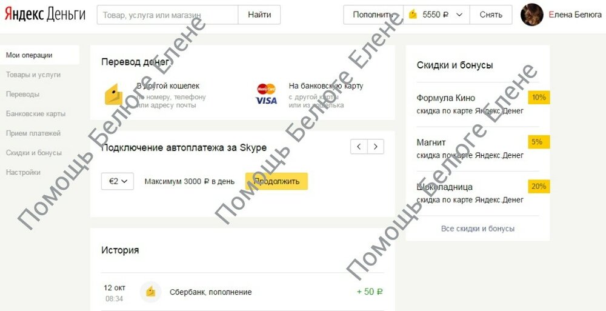This screenshot has height=311, width=606.
Task: Click wallet icon in Сбербанк history entry
Action: click(150, 292)
